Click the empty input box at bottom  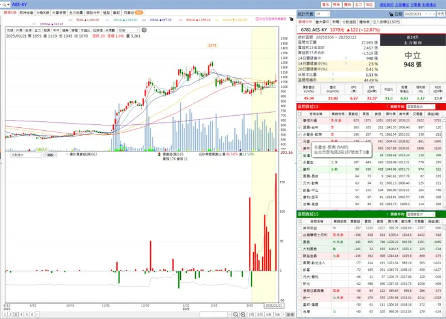pyautogui.click(x=213, y=314)
